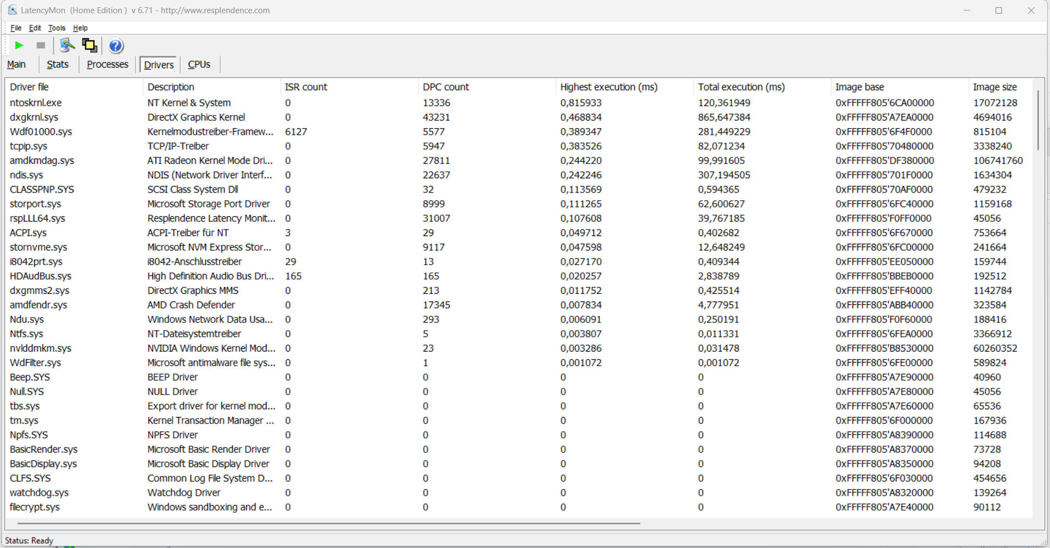Click the yellow overlapping windows toolbar icon
1050x548 pixels.
click(89, 45)
